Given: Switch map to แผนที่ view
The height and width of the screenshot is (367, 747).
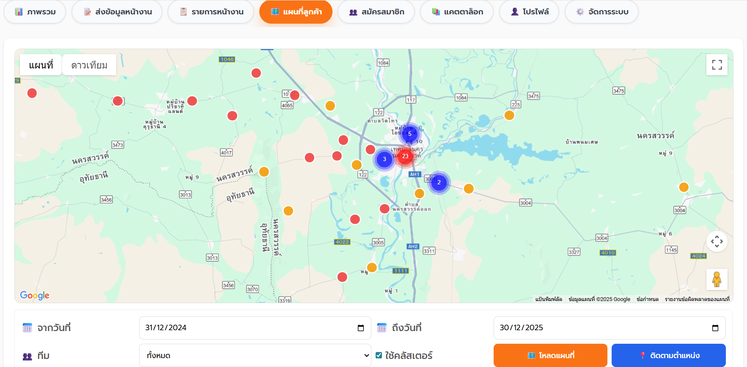Looking at the screenshot, I should coord(41,65).
